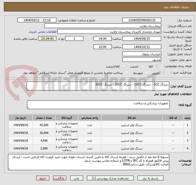Screen dimensions: 196x185
Task: Click the date 1404/09/20 in row 2
Action: [x=21, y=133]
